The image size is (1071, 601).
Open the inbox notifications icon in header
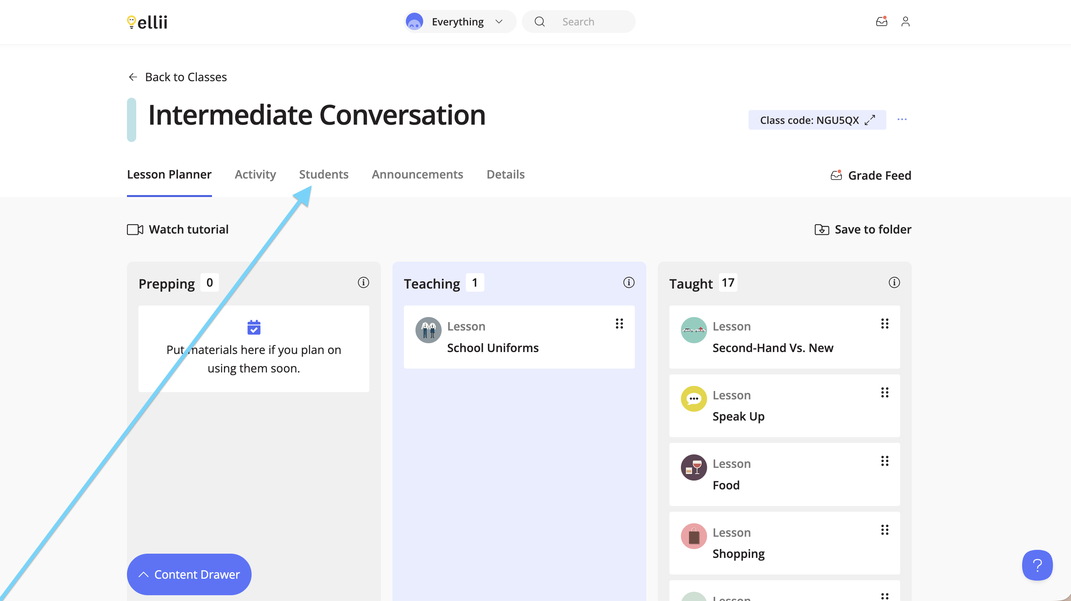tap(881, 21)
